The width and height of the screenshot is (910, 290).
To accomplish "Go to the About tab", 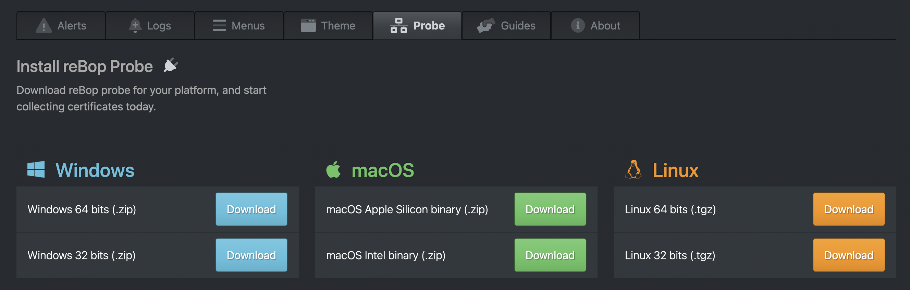I will click(x=595, y=25).
